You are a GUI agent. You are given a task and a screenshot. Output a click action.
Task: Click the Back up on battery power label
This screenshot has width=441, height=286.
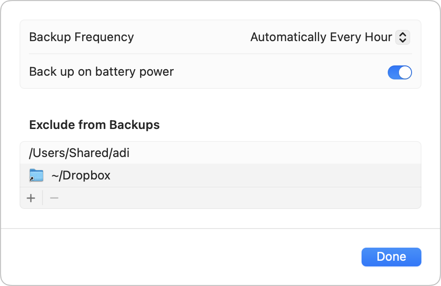[x=101, y=72]
